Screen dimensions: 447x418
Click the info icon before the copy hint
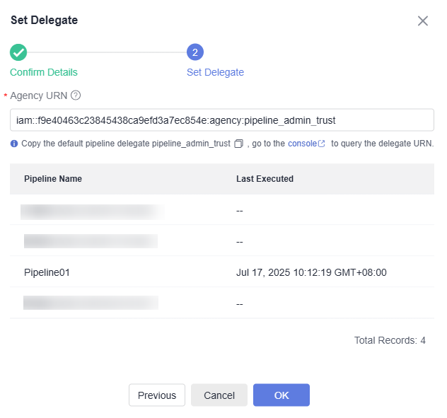click(x=14, y=144)
